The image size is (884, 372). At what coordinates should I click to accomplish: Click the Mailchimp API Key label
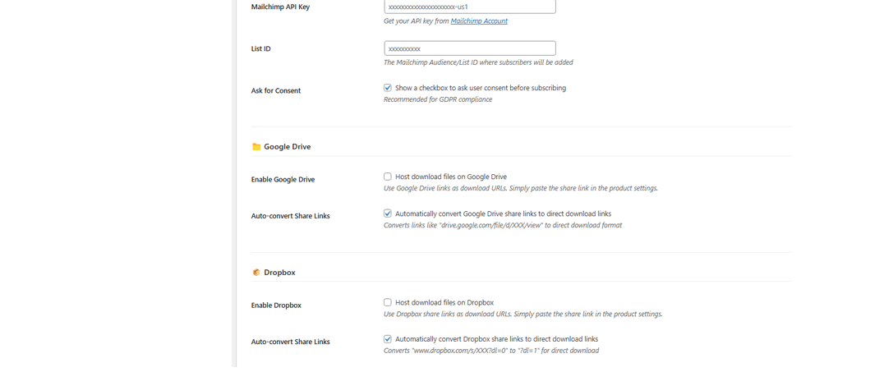pyautogui.click(x=280, y=7)
